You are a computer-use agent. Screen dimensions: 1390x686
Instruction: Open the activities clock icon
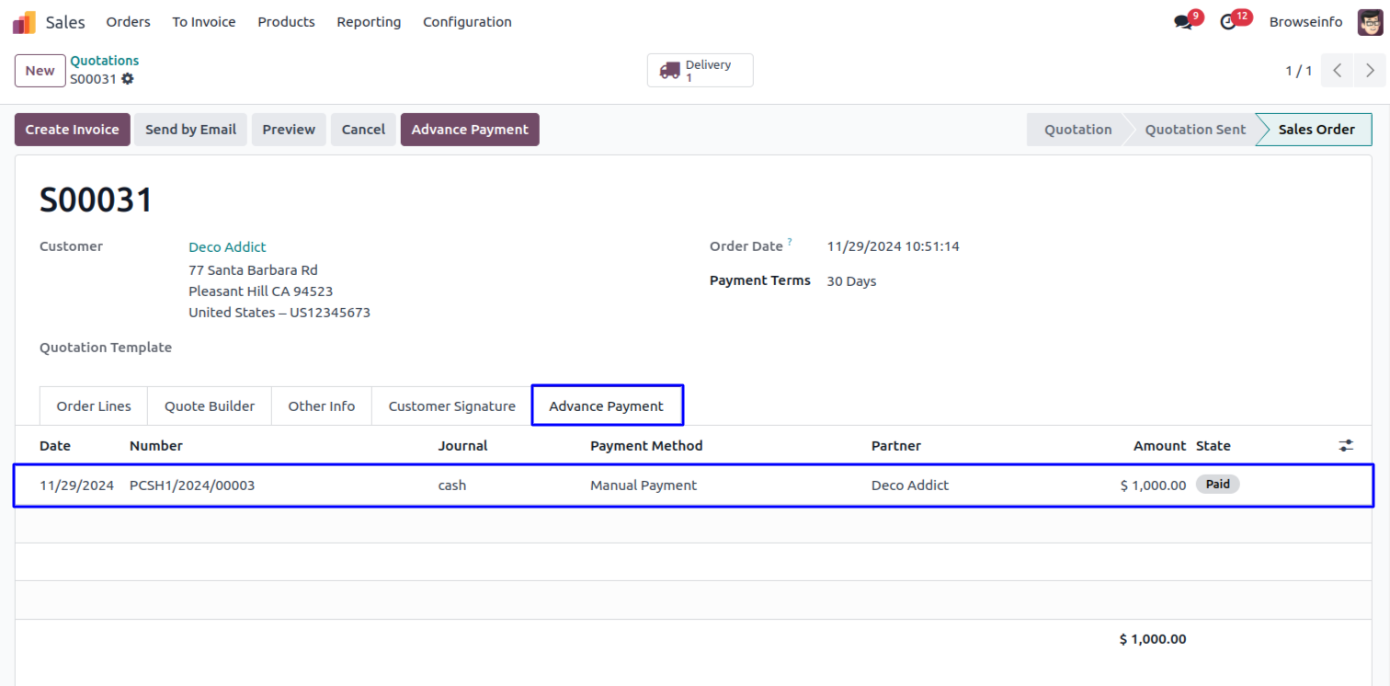coord(1228,22)
